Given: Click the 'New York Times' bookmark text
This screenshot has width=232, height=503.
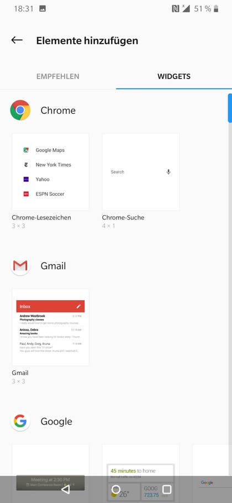Looking at the screenshot, I should point(54,165).
